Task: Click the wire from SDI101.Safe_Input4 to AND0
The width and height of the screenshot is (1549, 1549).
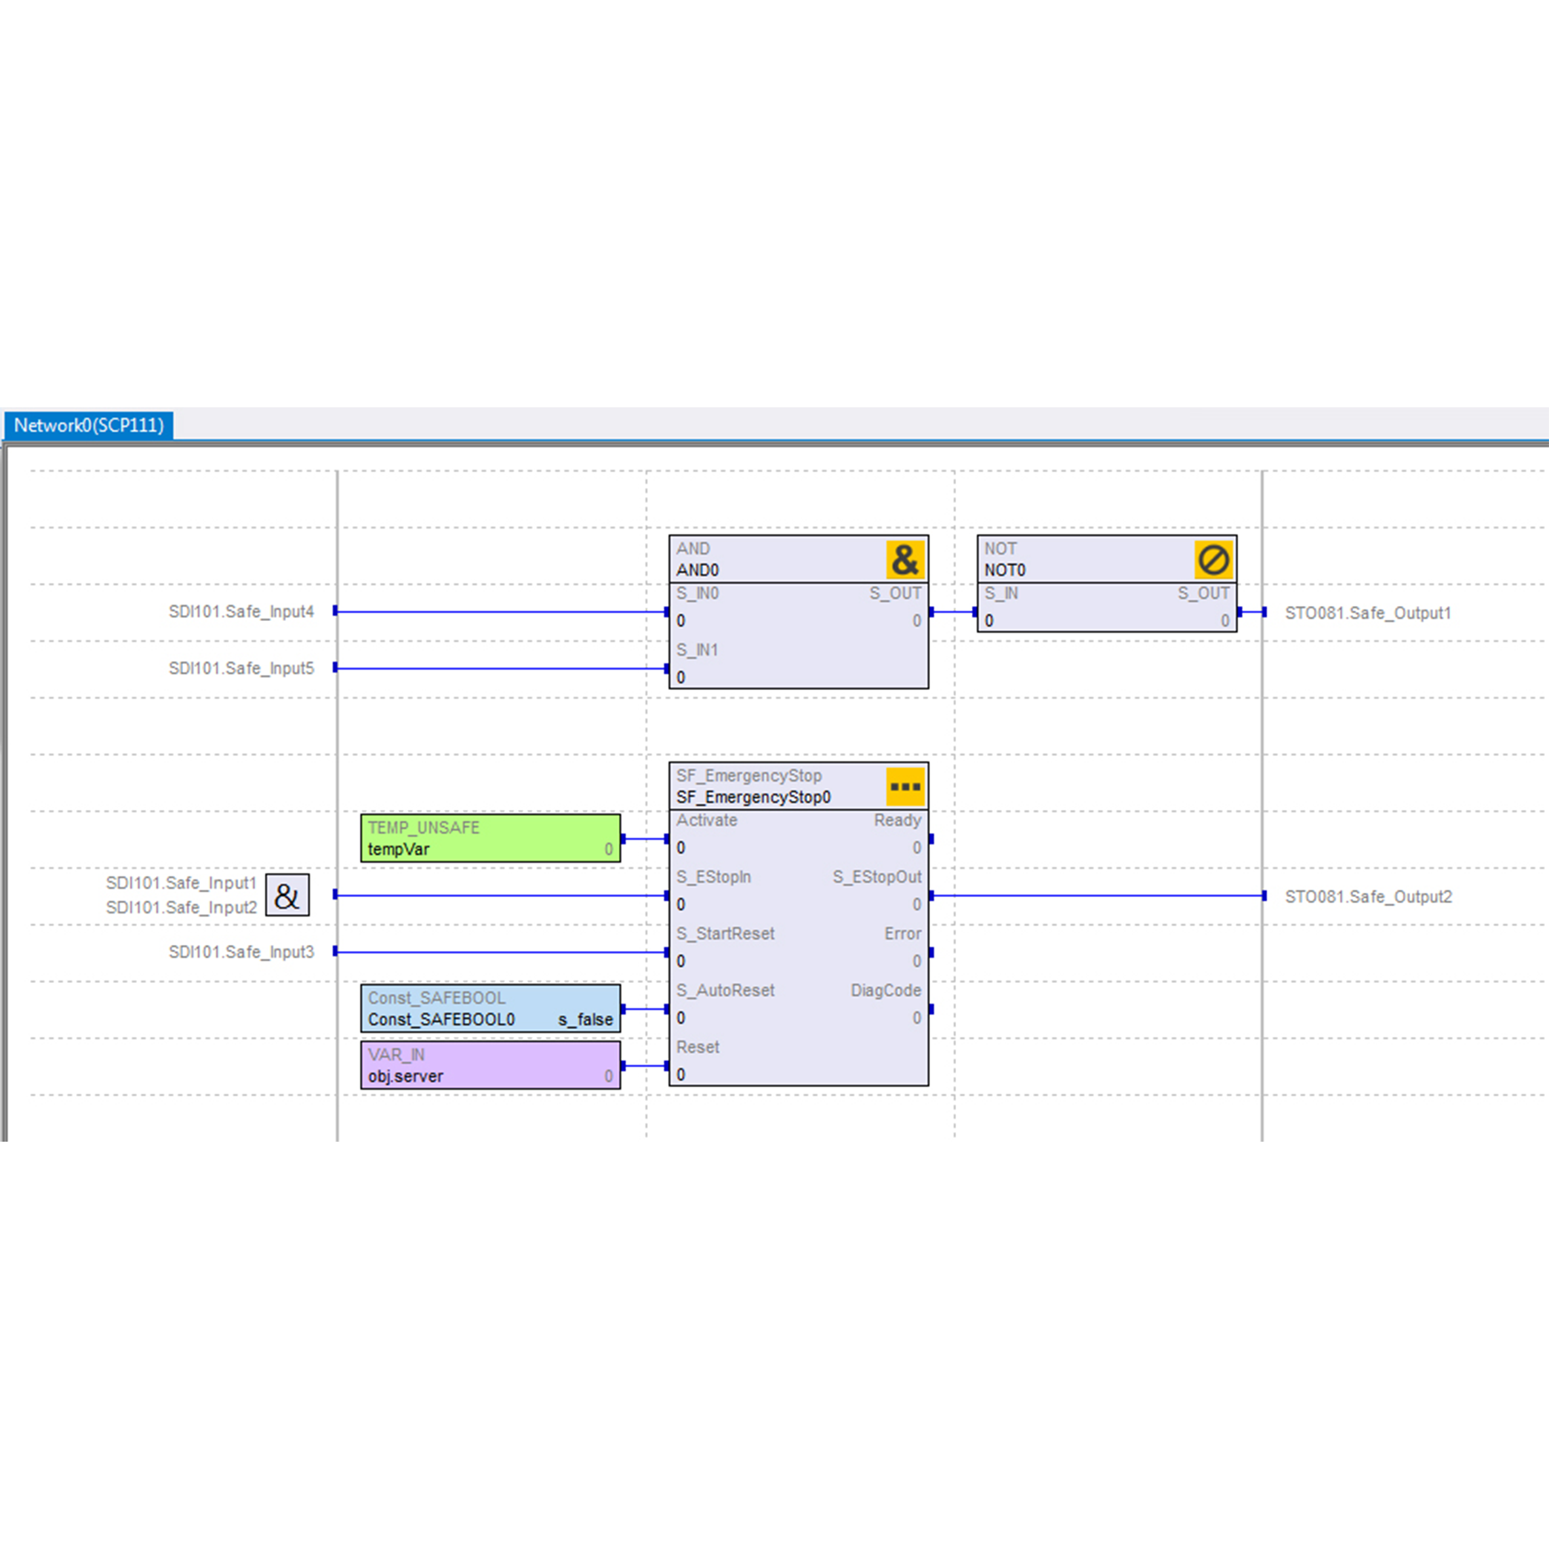Action: pos(501,612)
